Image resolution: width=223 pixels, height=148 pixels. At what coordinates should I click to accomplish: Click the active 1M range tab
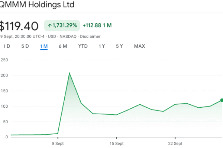click(44, 46)
